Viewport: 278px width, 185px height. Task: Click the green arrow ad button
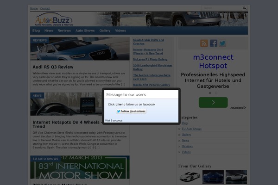(213, 102)
